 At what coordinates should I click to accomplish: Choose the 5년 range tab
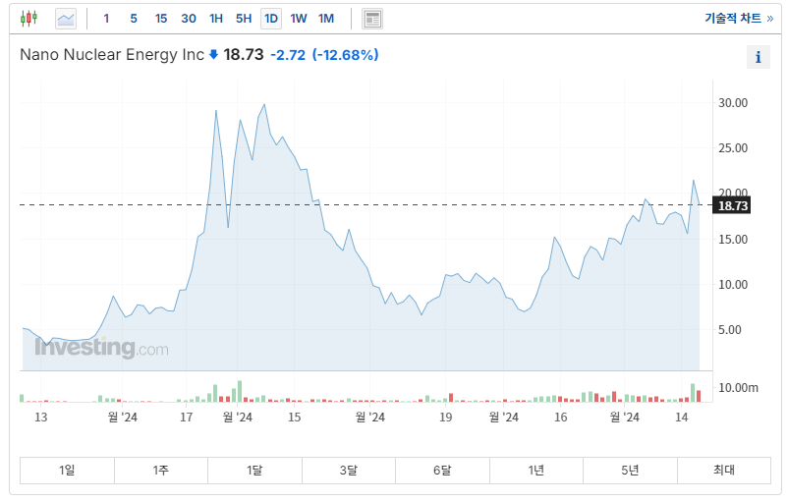click(x=630, y=471)
